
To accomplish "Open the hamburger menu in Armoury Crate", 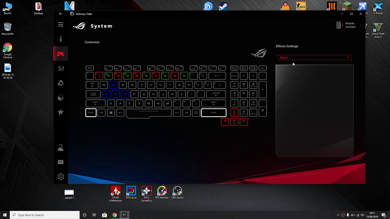I will (x=61, y=24).
